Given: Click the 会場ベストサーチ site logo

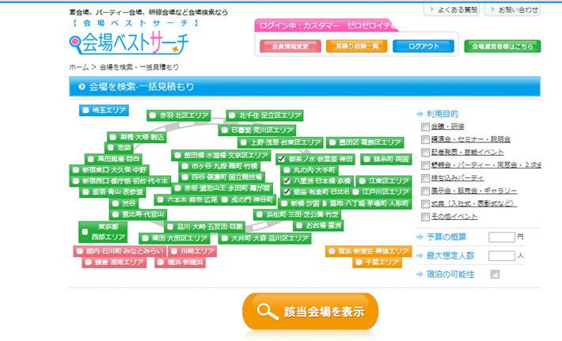Looking at the screenshot, I should (129, 43).
